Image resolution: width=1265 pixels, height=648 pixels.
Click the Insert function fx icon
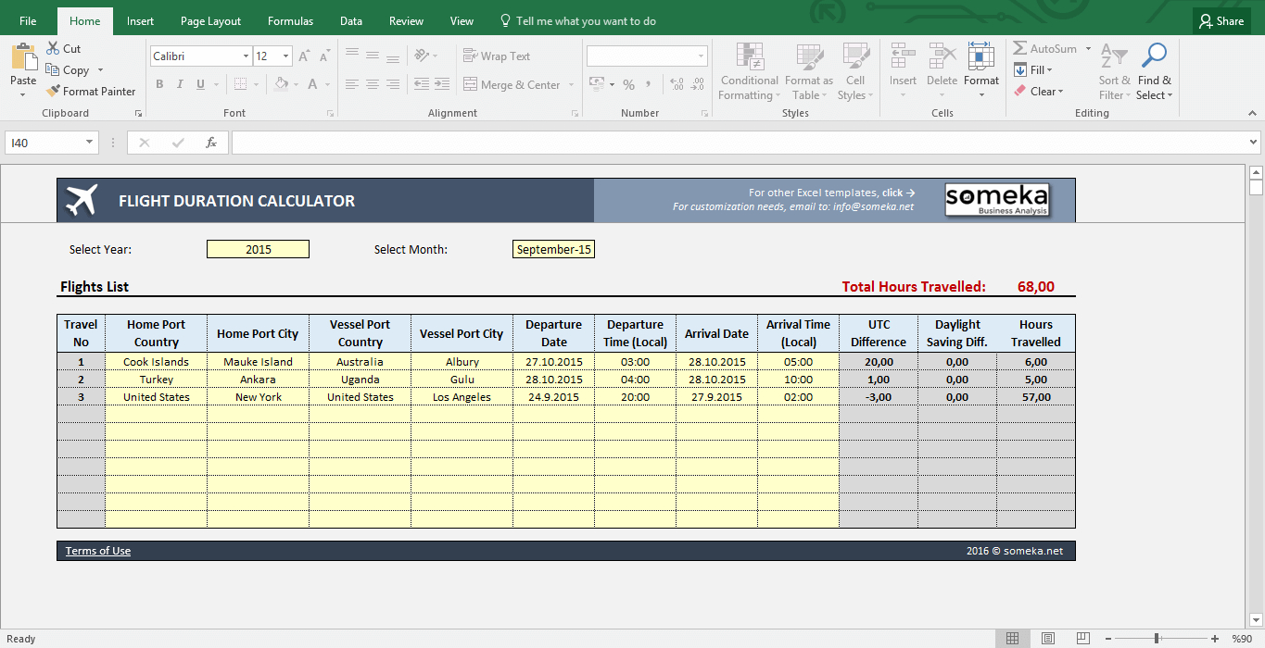(211, 143)
